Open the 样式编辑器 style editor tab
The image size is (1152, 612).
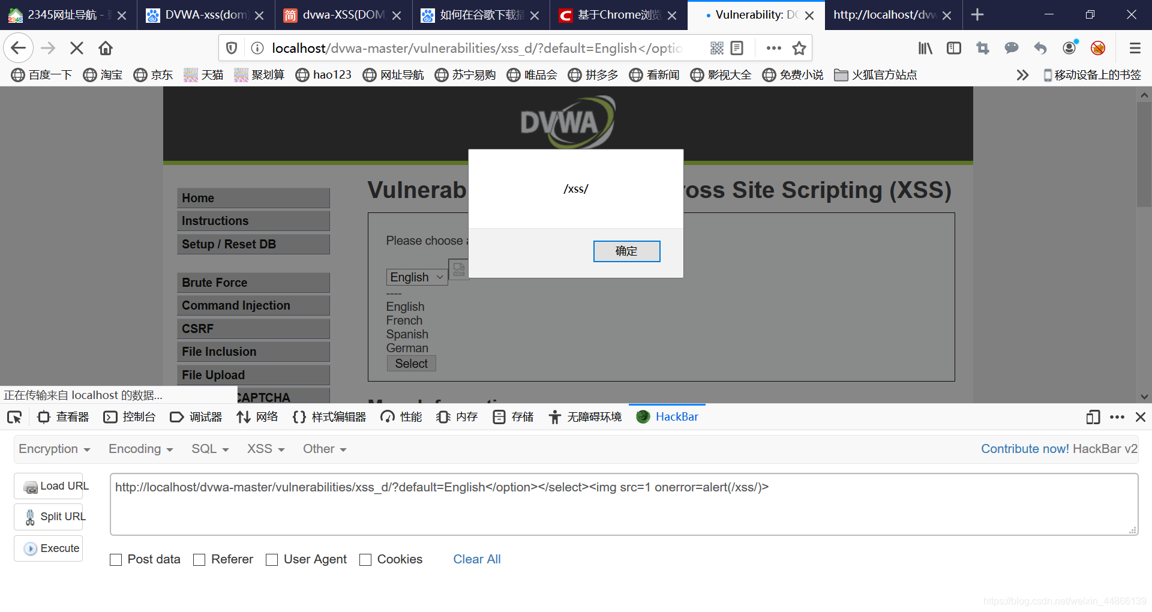(329, 417)
